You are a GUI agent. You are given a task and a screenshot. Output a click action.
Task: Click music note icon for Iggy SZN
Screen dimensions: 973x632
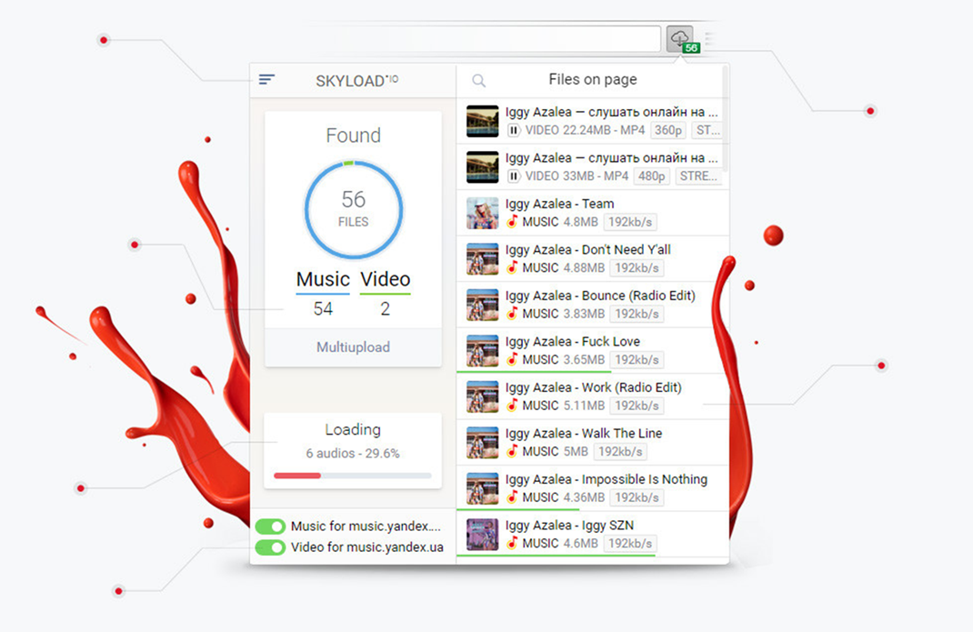point(513,543)
